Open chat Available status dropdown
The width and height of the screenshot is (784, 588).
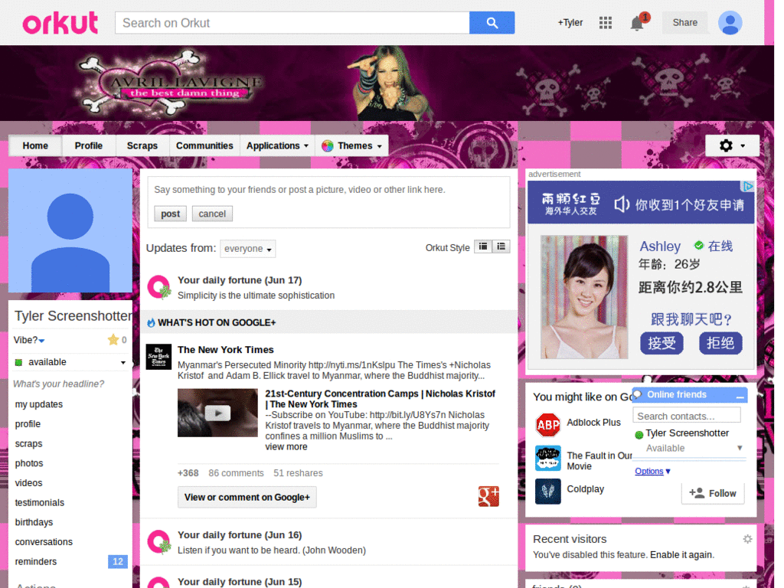(740, 448)
